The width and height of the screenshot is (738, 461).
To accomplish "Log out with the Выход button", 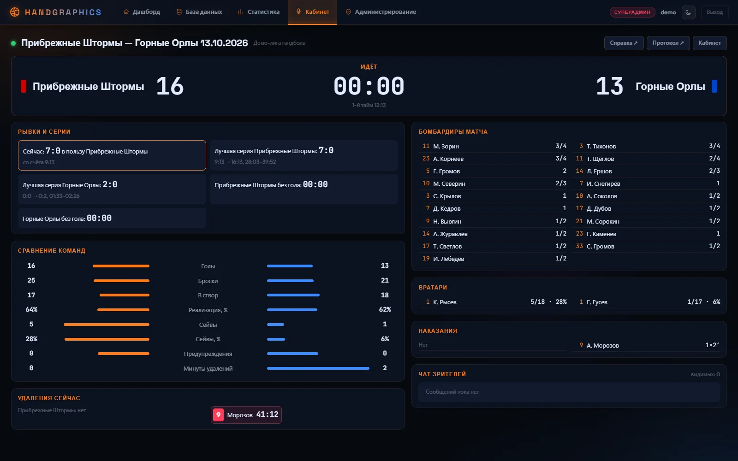I will pyautogui.click(x=714, y=12).
